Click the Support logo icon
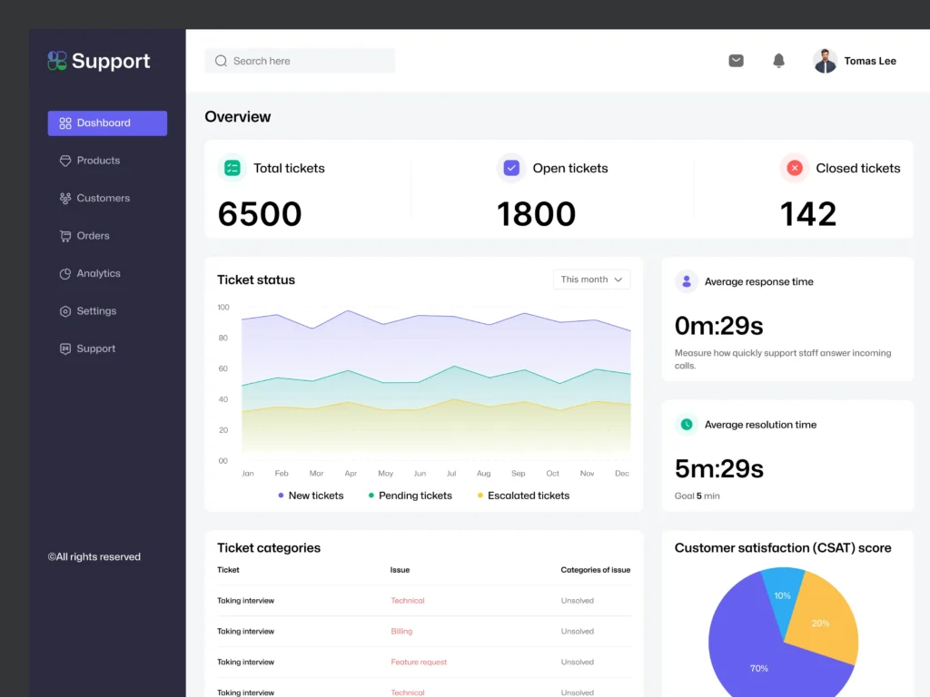930x697 pixels. 57,61
